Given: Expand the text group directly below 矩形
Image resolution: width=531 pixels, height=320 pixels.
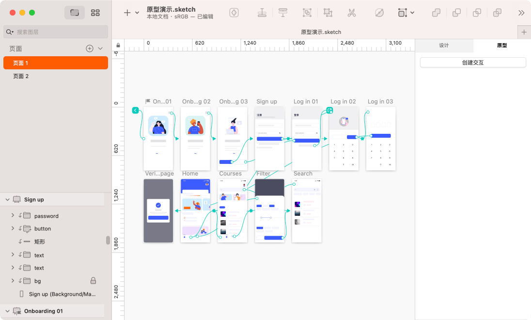Looking at the screenshot, I should coord(13,254).
